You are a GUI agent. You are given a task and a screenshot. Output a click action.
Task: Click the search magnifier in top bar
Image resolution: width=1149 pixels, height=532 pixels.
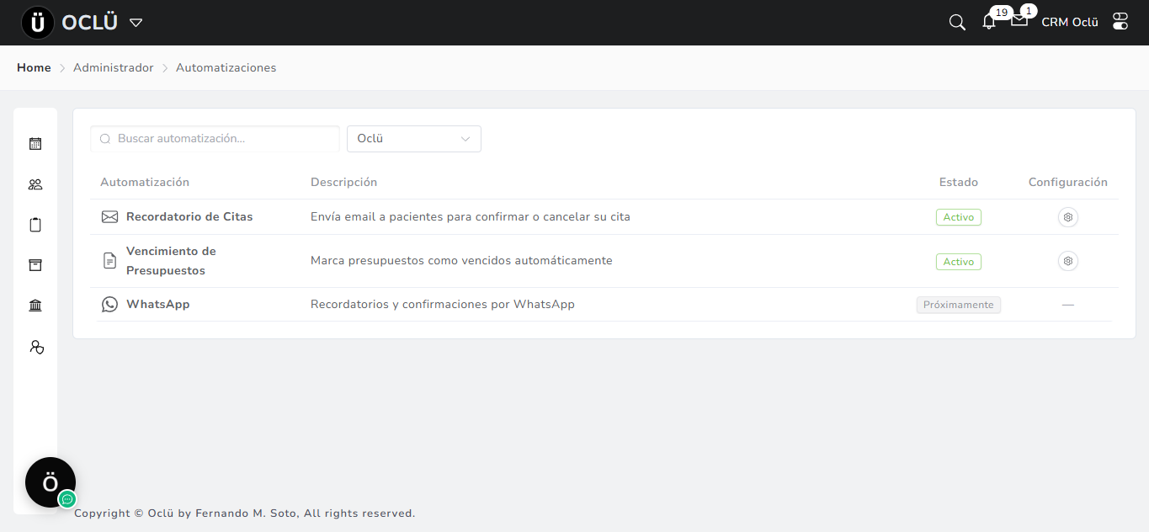pos(957,22)
